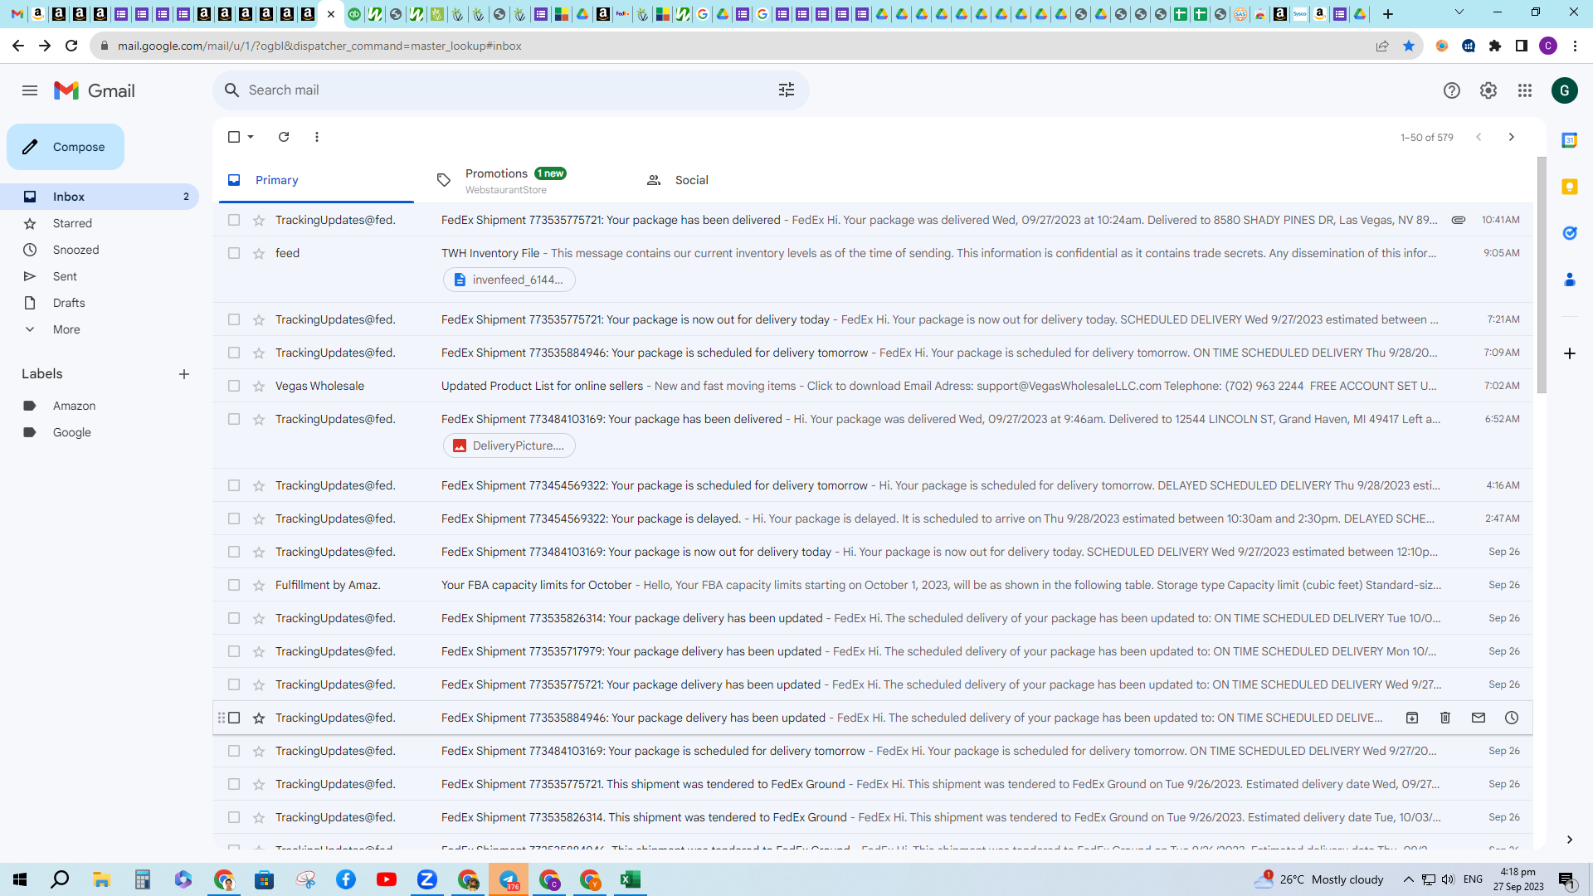
Task: Get add-ons with the plus icon
Action: tap(1570, 353)
